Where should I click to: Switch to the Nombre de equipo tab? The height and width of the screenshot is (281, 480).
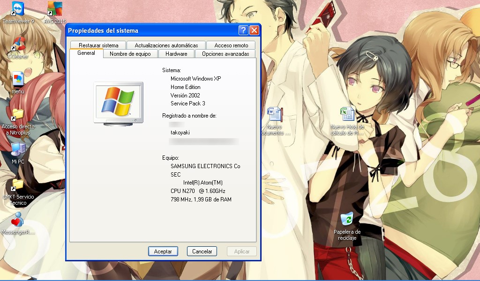coord(130,54)
